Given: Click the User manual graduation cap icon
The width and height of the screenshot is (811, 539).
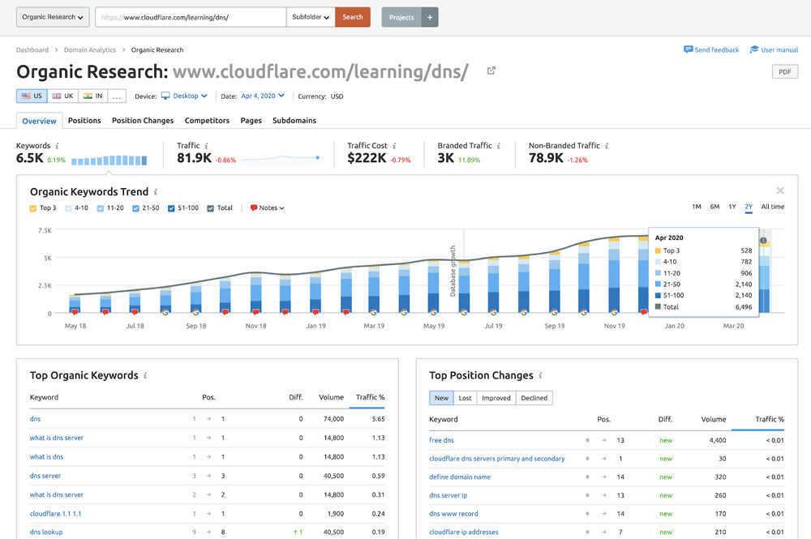Looking at the screenshot, I should pyautogui.click(x=754, y=49).
